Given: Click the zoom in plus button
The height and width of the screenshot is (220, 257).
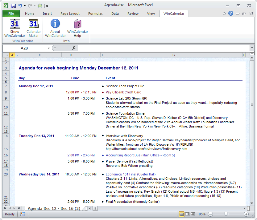Looking at the screenshot, I should pos(246,214).
